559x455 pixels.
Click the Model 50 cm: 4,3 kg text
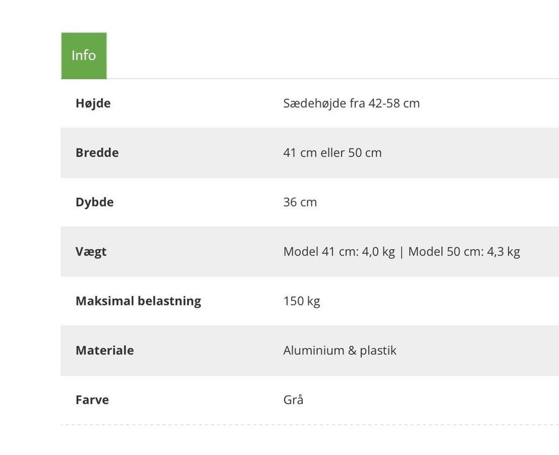tap(465, 251)
